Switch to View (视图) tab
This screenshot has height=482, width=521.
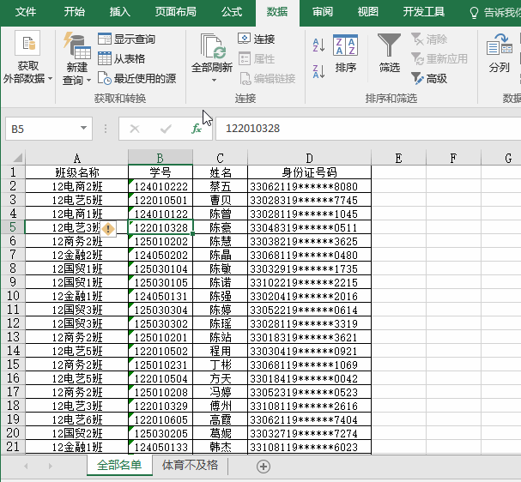pos(368,12)
